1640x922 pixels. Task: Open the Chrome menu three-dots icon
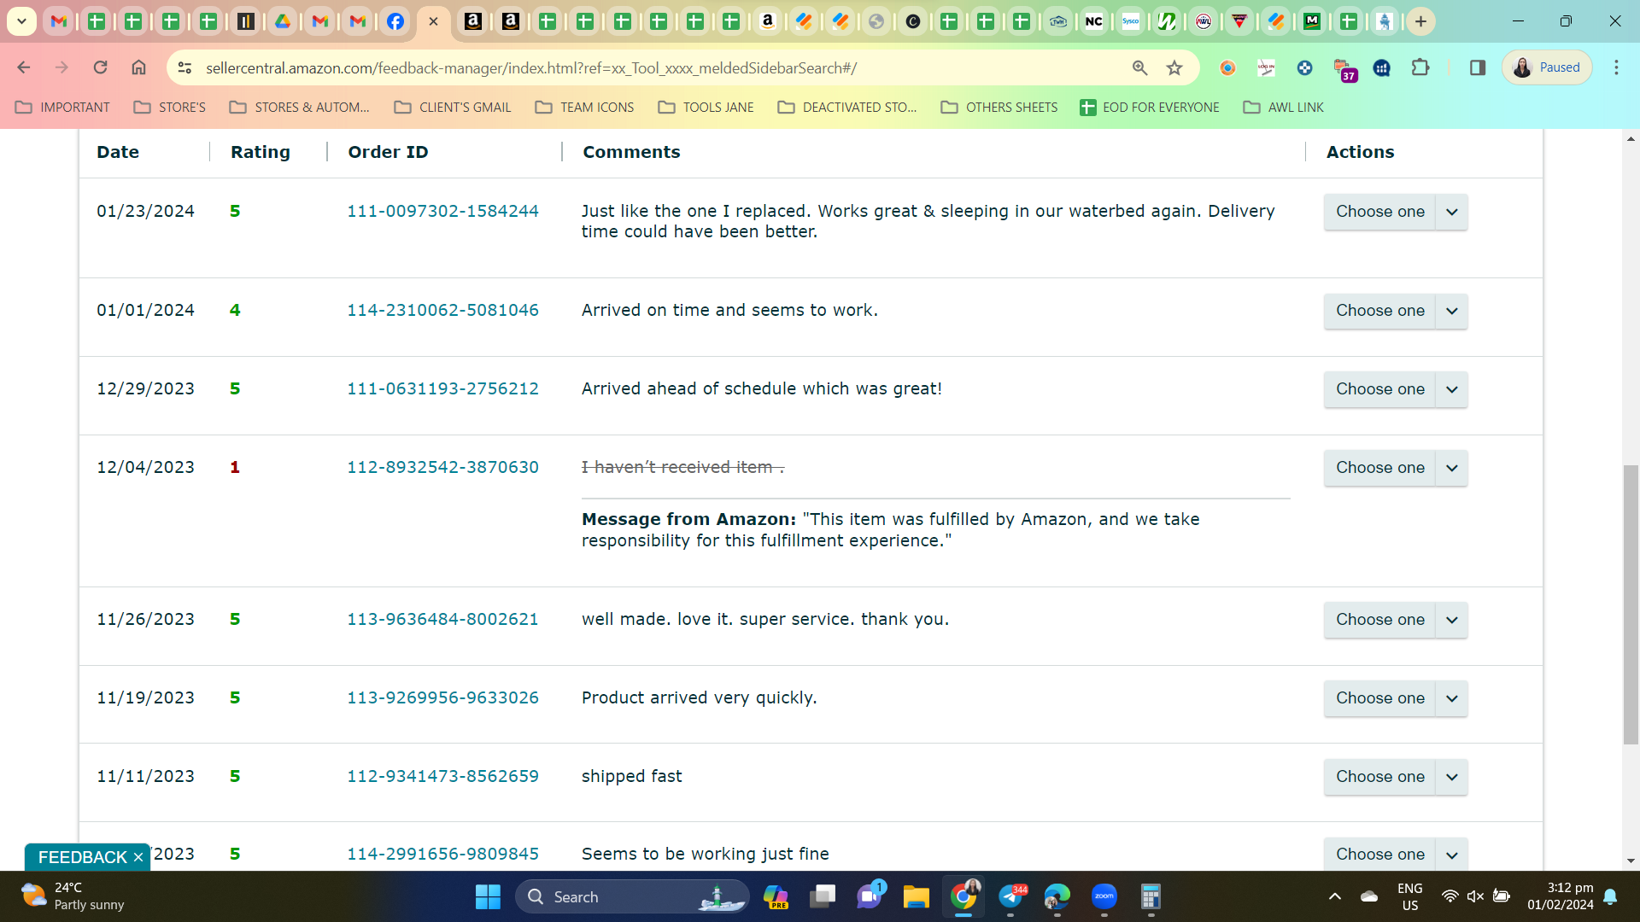[x=1616, y=67]
